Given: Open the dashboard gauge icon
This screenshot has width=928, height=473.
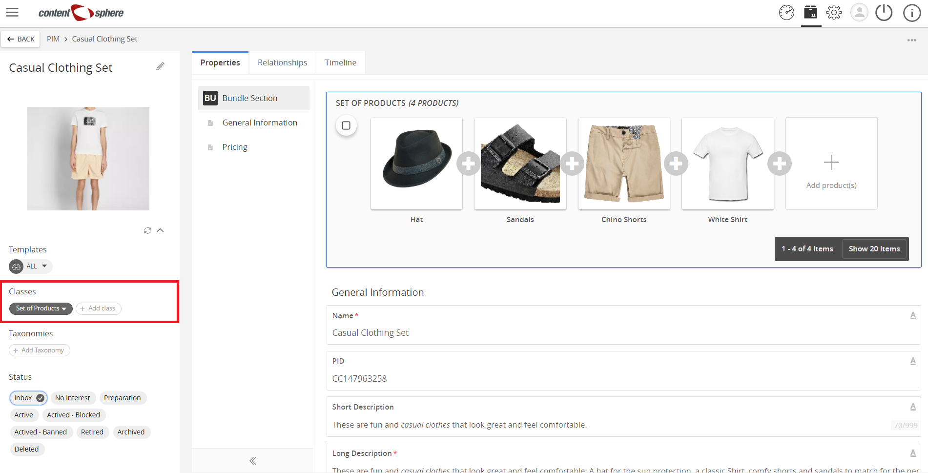Looking at the screenshot, I should [x=786, y=13].
